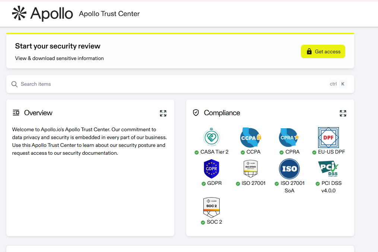This screenshot has width=378, height=252.
Task: Click green checkmark beside SOC 2
Action: point(203,222)
